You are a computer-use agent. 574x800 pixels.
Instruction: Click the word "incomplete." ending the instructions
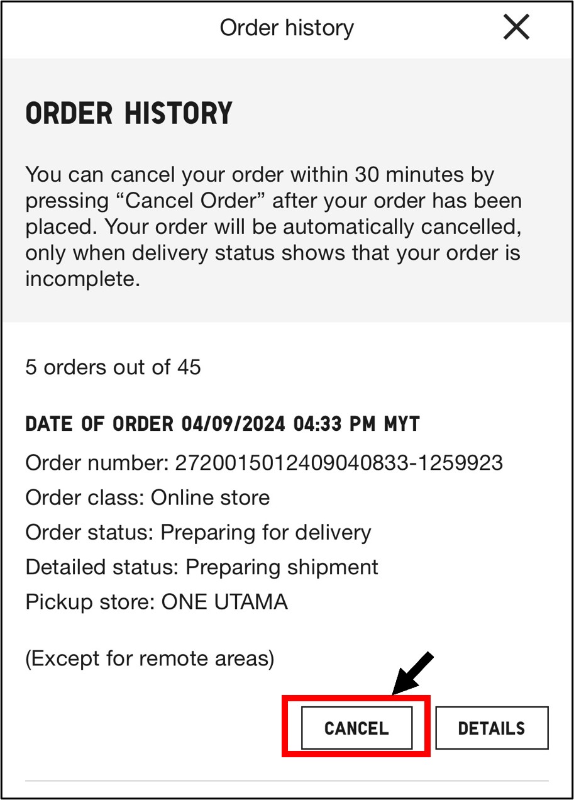[82, 279]
